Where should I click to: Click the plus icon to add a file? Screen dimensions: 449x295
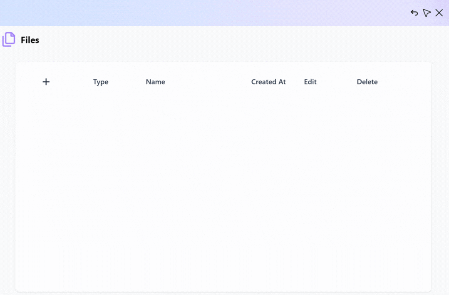(46, 82)
